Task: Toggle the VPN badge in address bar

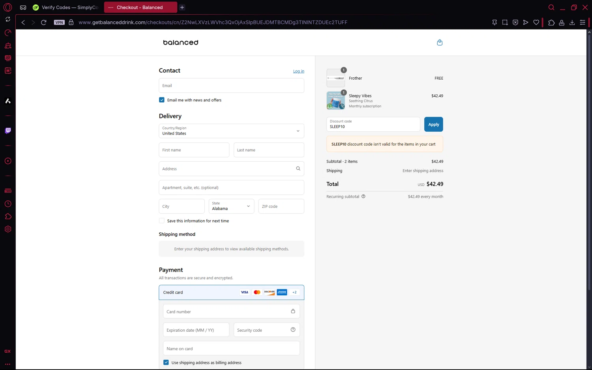Action: tap(59, 22)
